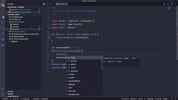Run code using the play icon

pyautogui.click(x=168, y=4)
